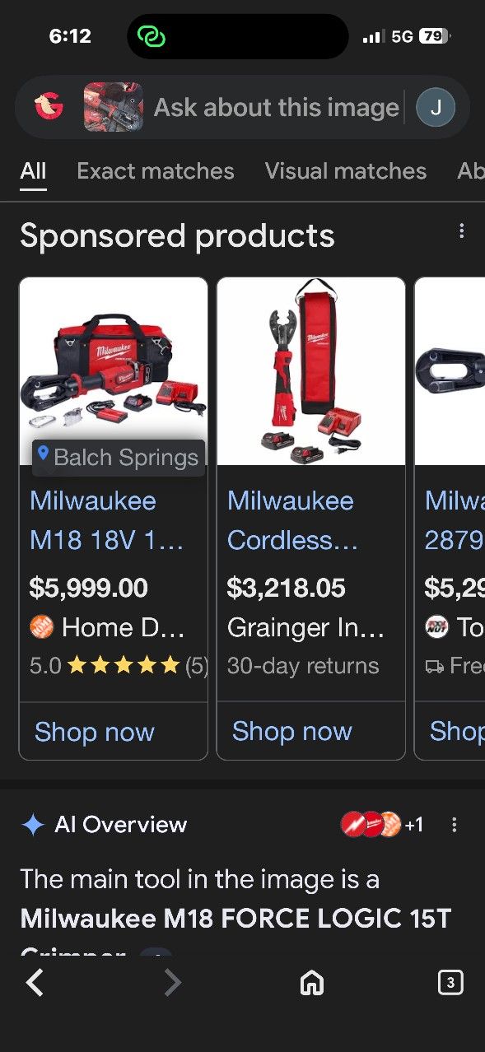Switch to the Exact matches tab
This screenshot has height=1052, width=485.
(x=156, y=171)
